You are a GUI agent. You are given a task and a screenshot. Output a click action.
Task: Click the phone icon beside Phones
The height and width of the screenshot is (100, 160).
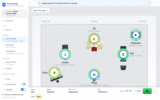tap(4, 68)
